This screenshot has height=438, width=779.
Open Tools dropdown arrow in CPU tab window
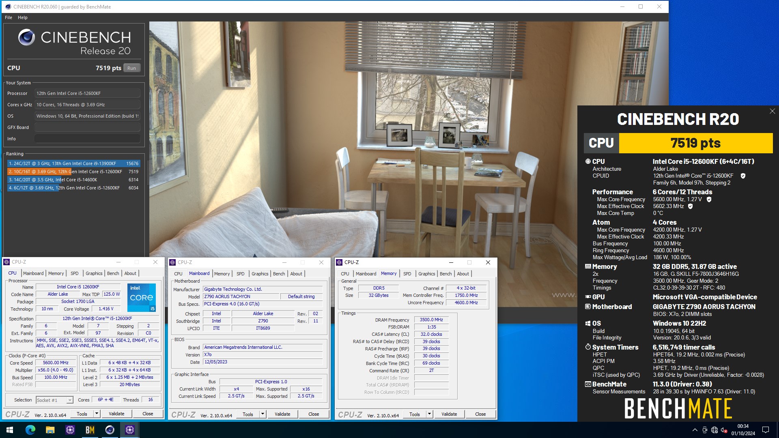click(x=97, y=414)
